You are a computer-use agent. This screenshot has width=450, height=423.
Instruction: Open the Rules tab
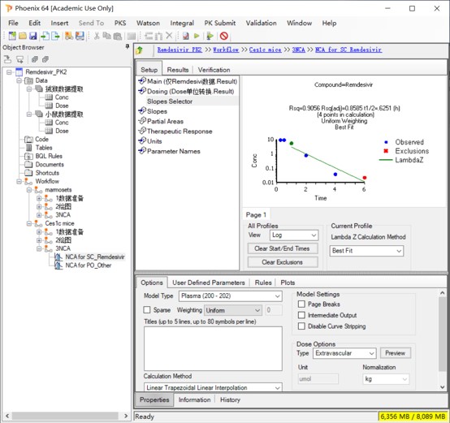263,283
